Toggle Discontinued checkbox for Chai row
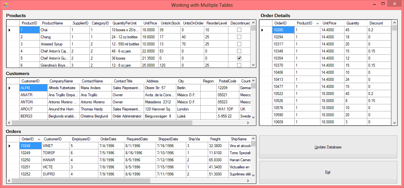This screenshot has height=188, width=404. tap(239, 30)
